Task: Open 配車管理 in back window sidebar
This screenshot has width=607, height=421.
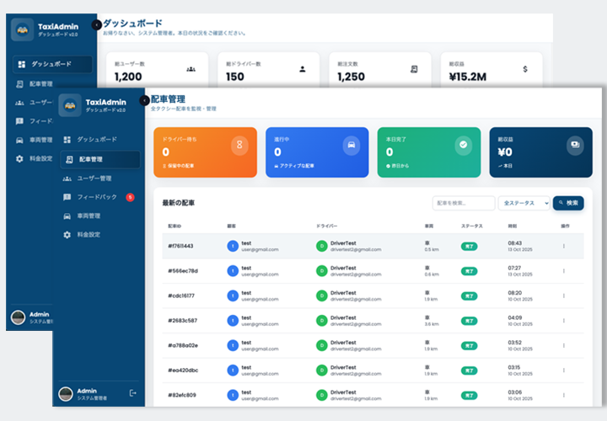Action: (x=34, y=84)
